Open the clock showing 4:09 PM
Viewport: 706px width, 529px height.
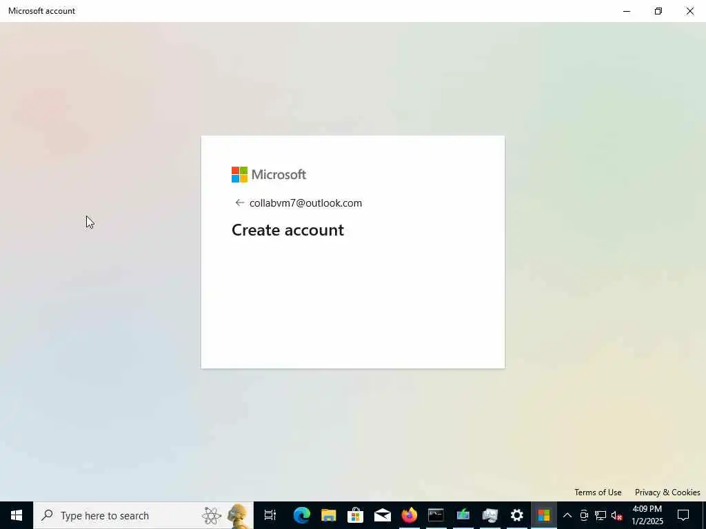coord(647,515)
